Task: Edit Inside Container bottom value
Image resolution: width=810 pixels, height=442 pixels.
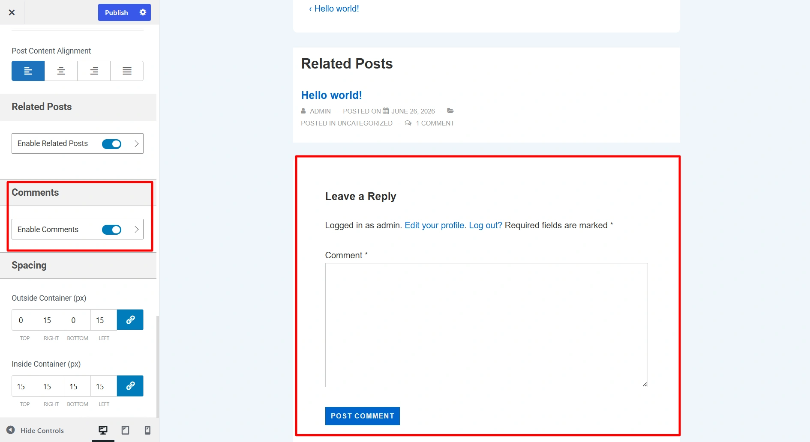Action: point(78,386)
